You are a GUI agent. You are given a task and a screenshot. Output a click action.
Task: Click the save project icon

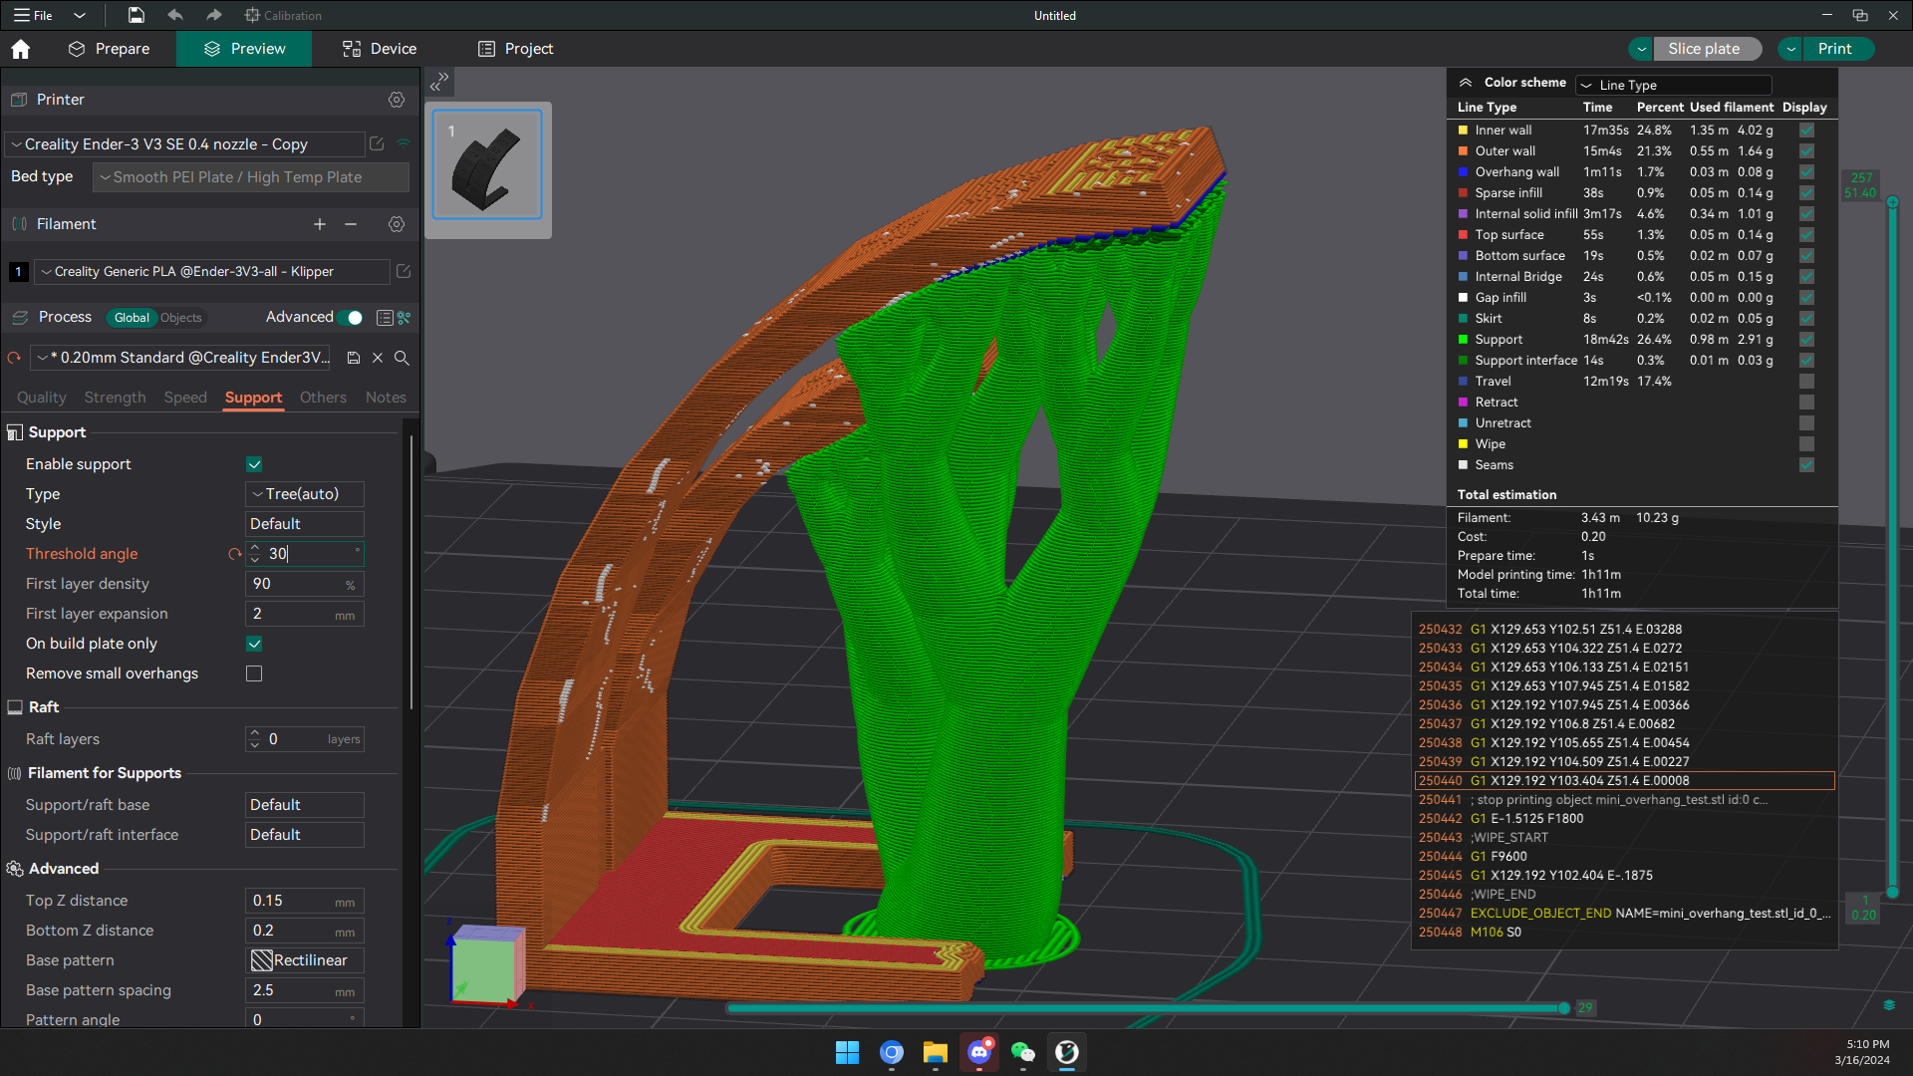[x=137, y=15]
